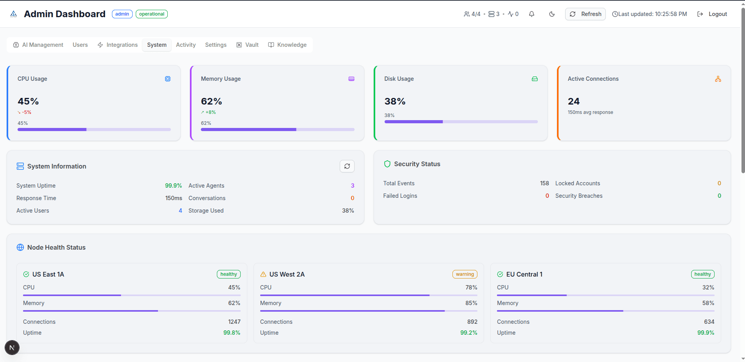This screenshot has height=362, width=745.
Task: Toggle dark mode with moon icon
Action: tap(552, 14)
